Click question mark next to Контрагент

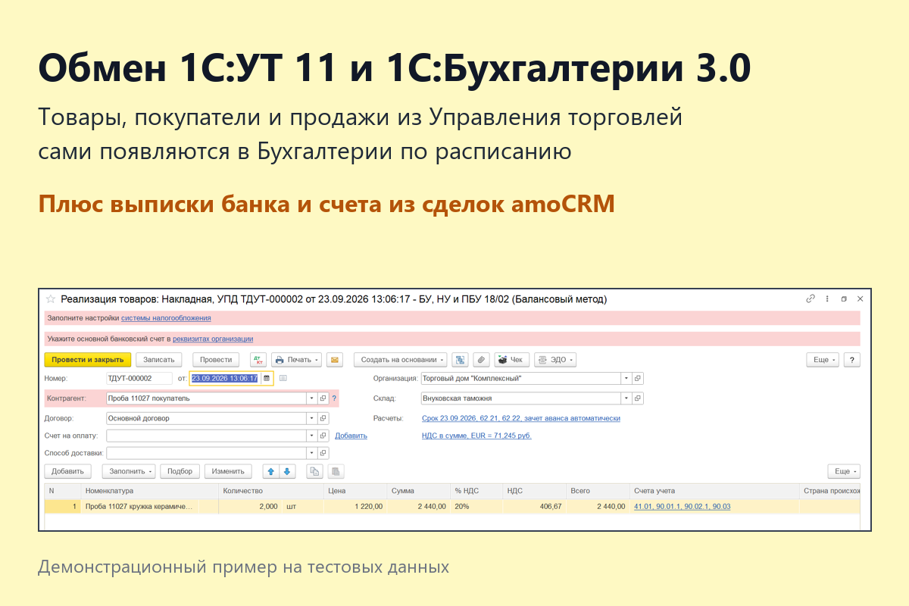[x=334, y=398]
